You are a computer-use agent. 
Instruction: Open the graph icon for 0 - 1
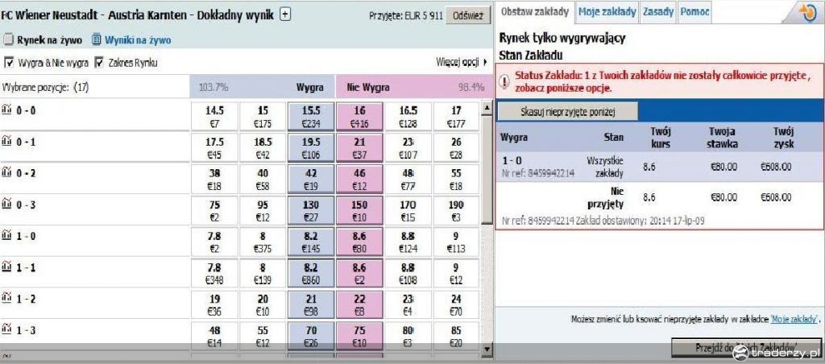(x=6, y=142)
